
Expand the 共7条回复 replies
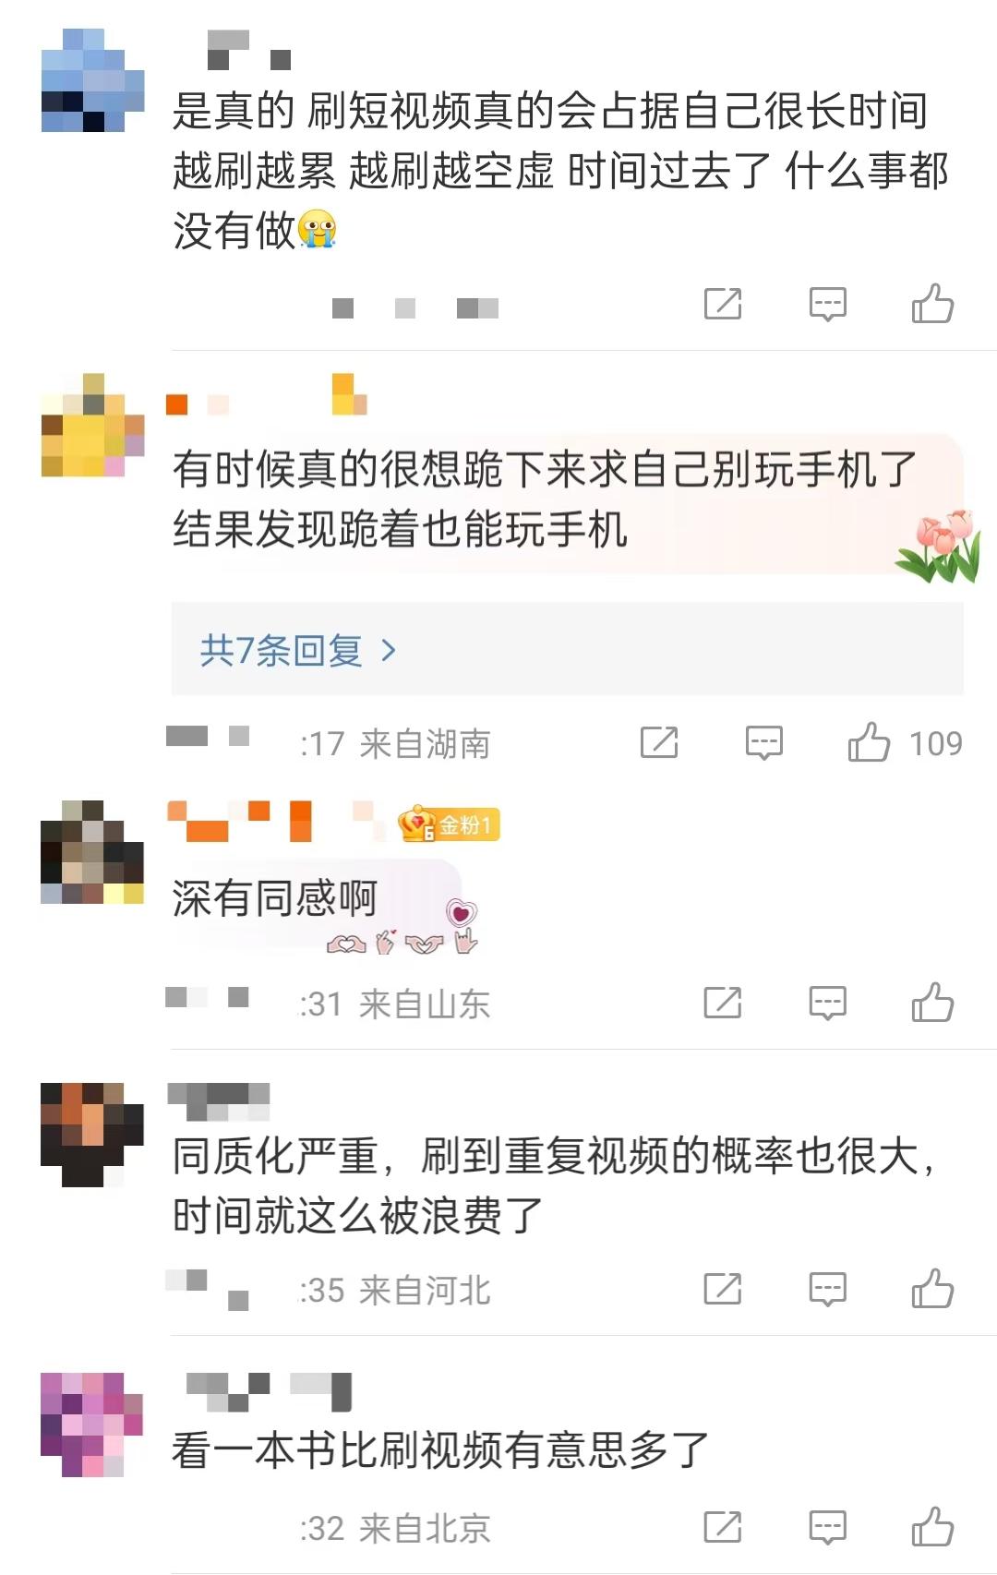click(x=567, y=650)
